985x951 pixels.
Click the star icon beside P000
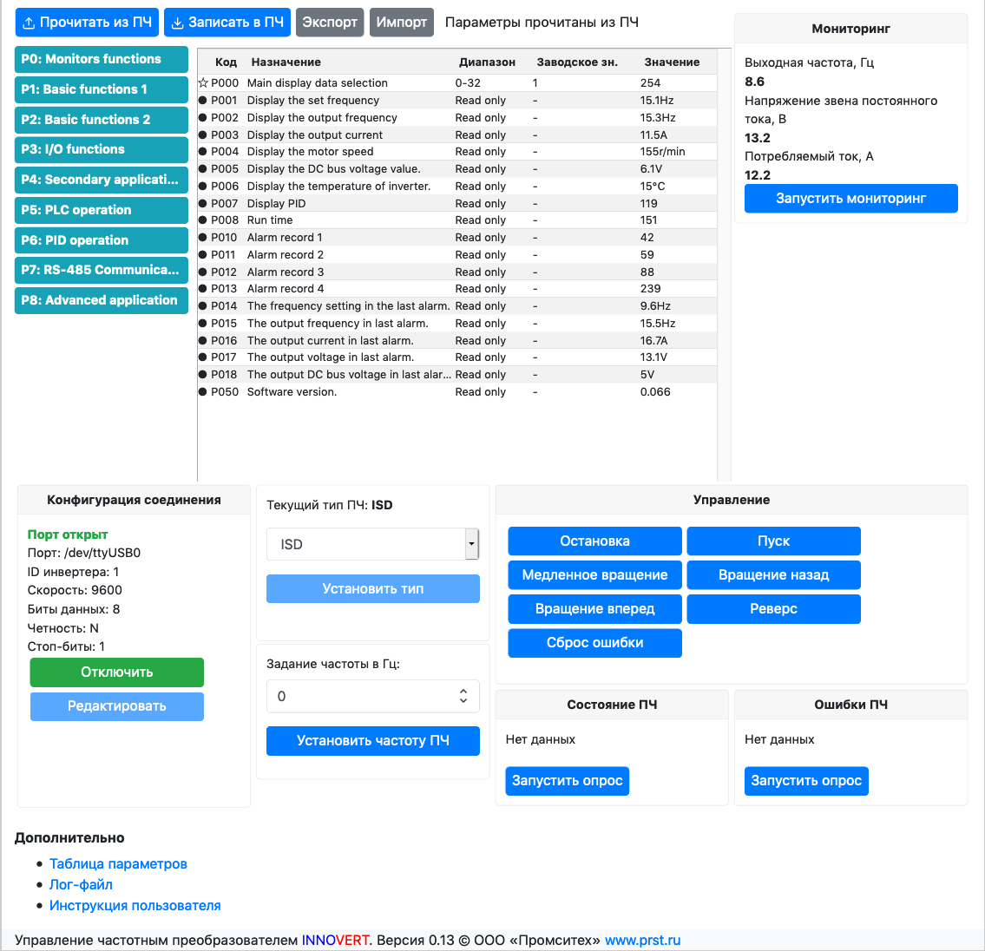click(203, 83)
